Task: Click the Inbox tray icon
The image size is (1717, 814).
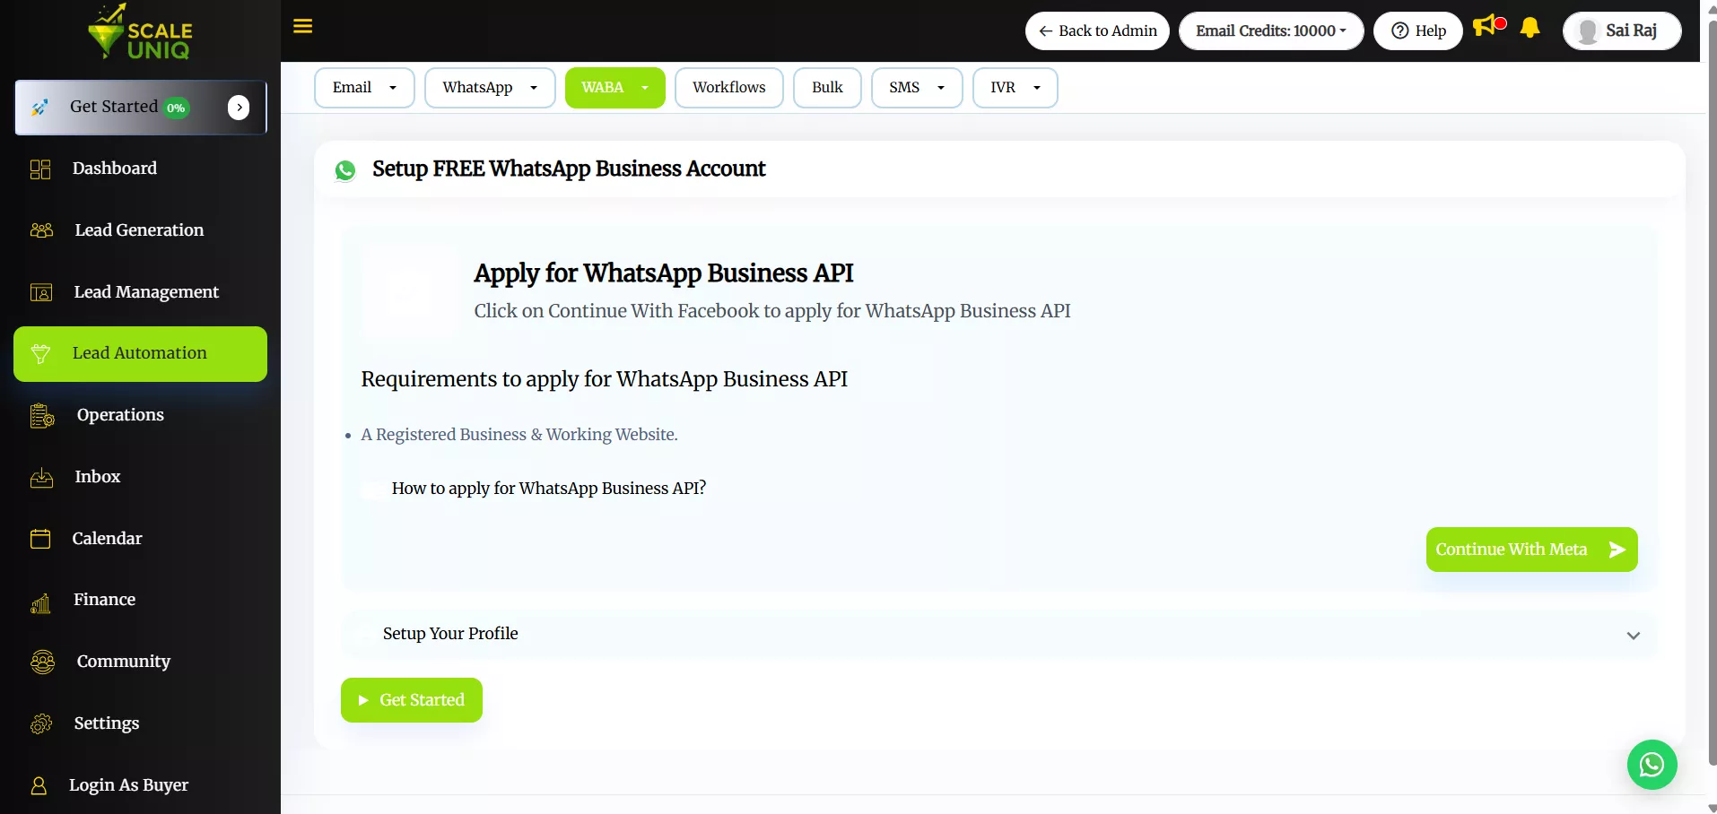Action: [41, 478]
